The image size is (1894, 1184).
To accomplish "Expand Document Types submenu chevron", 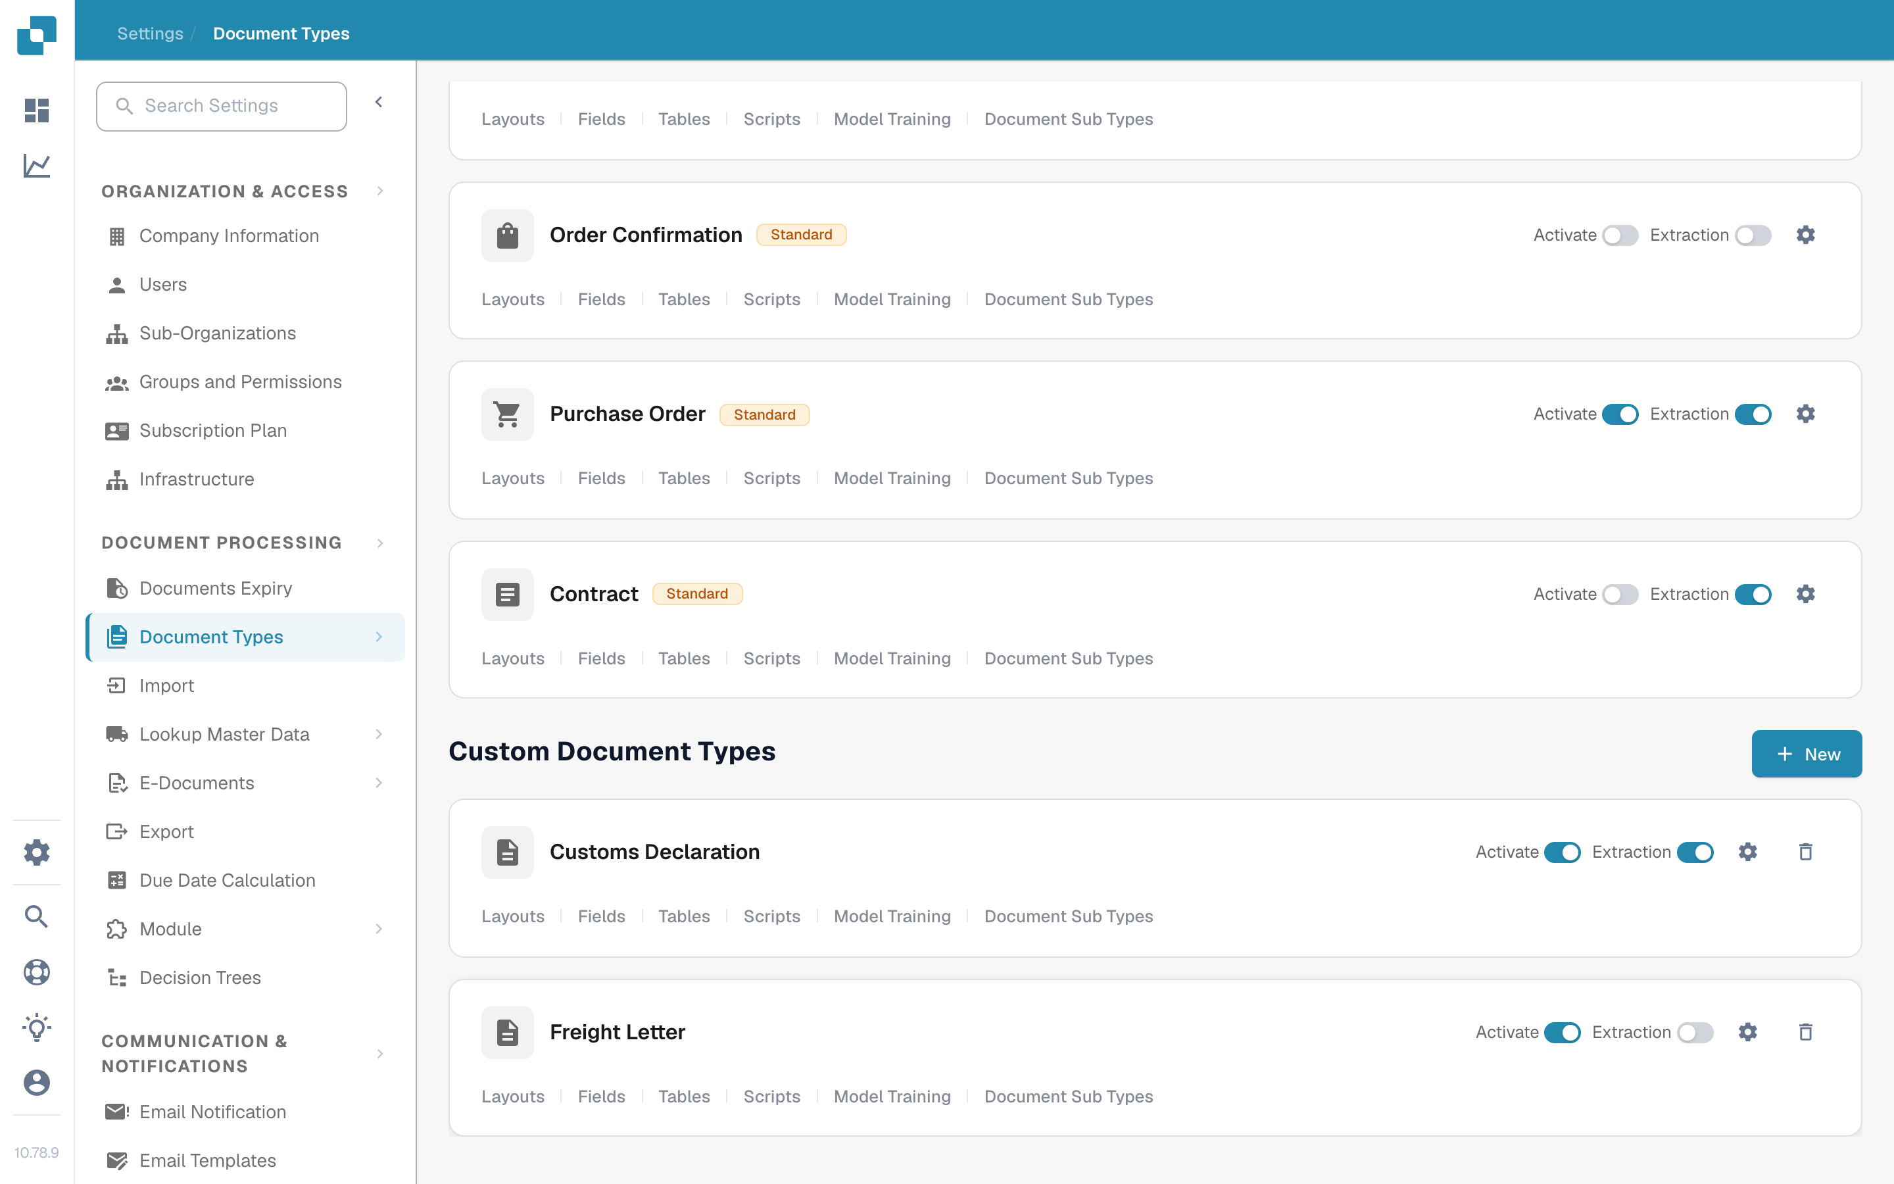I will click(379, 637).
